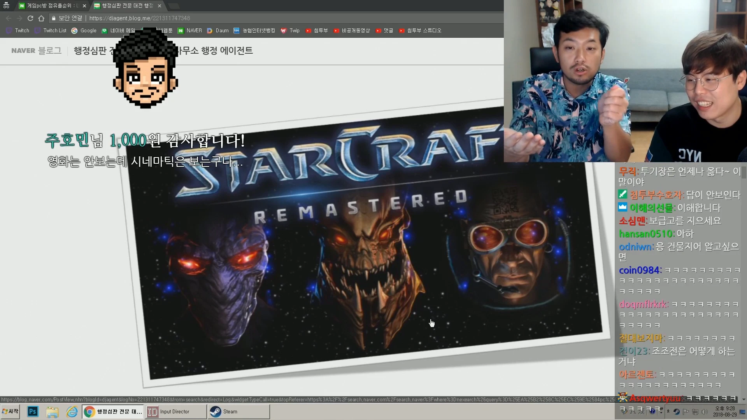Click the browser forward arrow

pyautogui.click(x=19, y=18)
